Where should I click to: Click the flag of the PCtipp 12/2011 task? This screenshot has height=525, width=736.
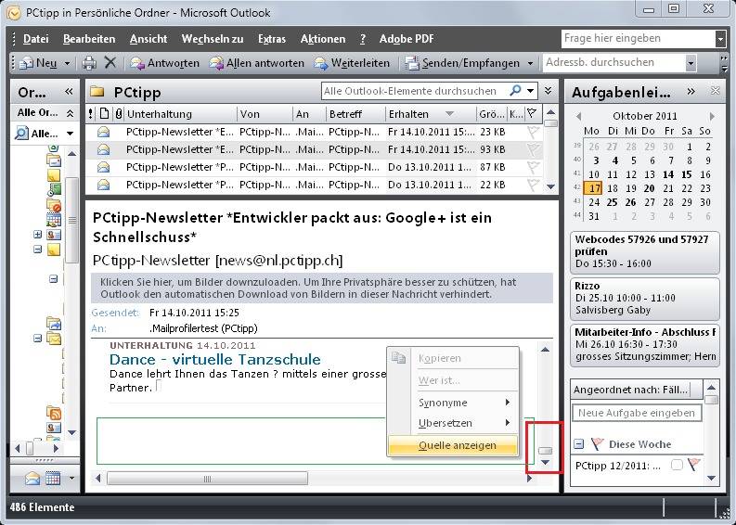(693, 465)
